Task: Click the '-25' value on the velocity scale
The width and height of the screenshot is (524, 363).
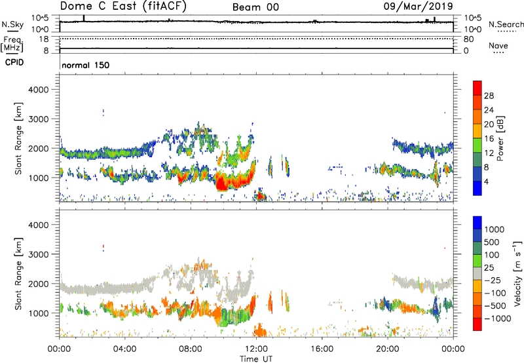Action: tap(493, 280)
